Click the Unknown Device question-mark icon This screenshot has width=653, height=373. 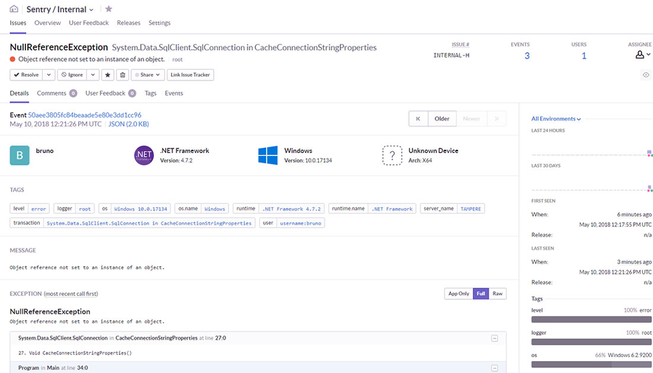tap(392, 155)
